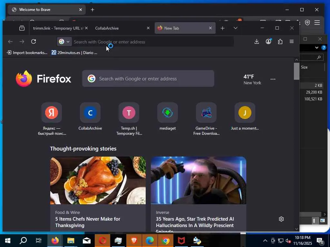Click search magnifier in background window

point(319,57)
